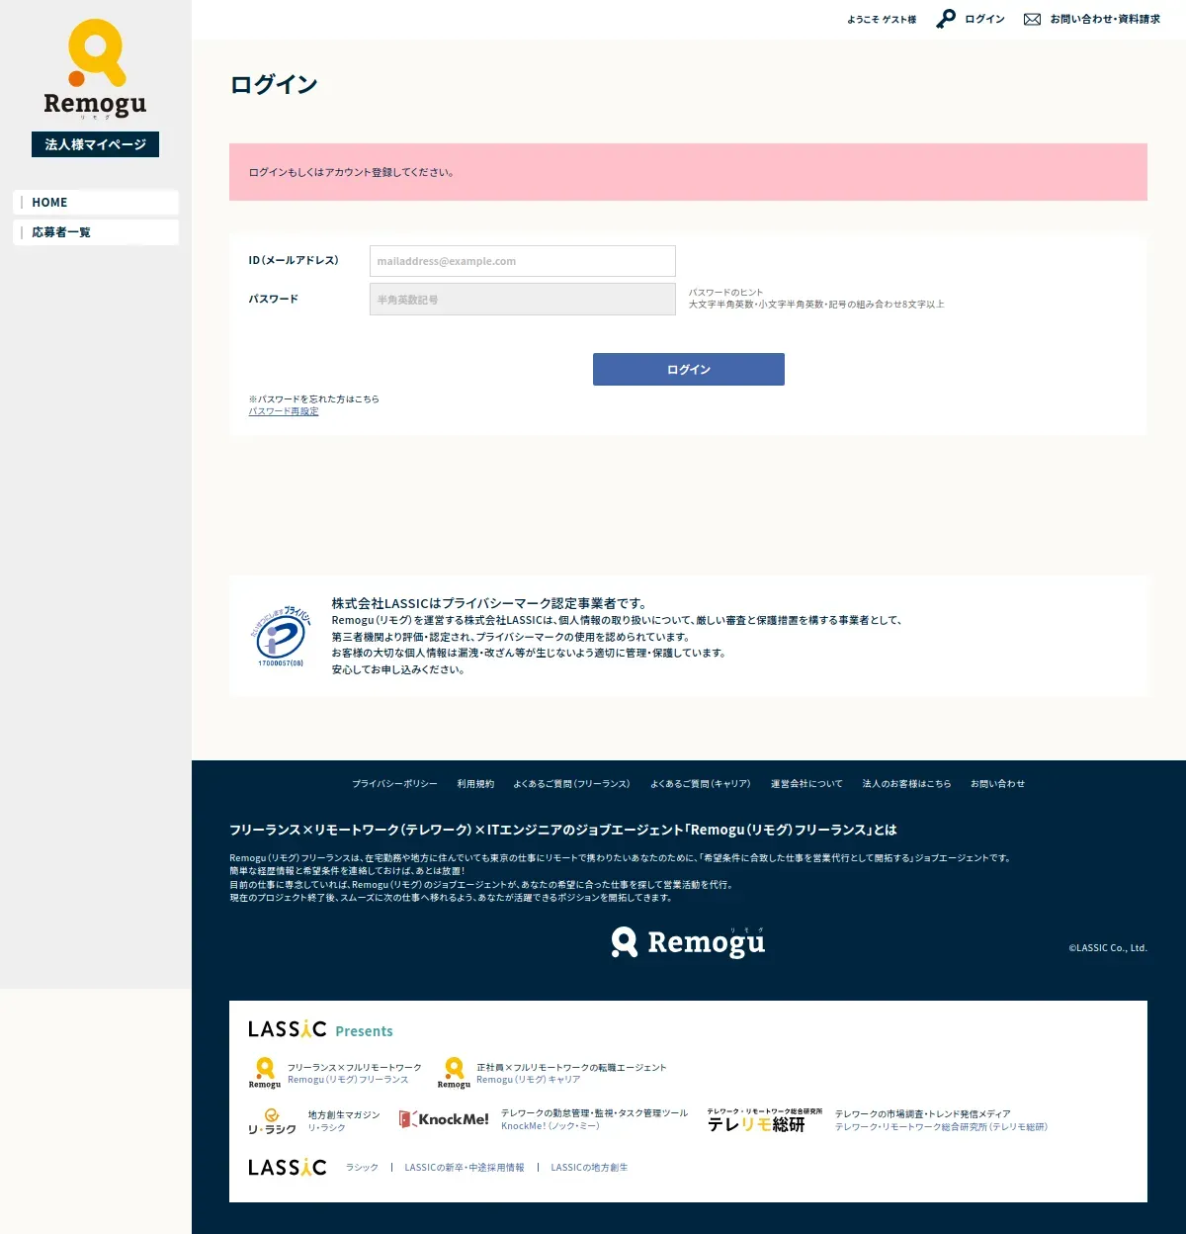
Task: Open テレワーク・リモートワーク総合研究所 link
Action: pyautogui.click(x=941, y=1127)
